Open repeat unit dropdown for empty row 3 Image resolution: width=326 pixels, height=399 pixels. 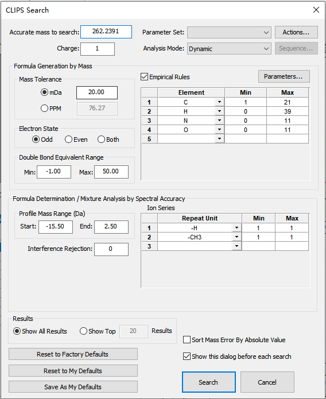(x=236, y=246)
